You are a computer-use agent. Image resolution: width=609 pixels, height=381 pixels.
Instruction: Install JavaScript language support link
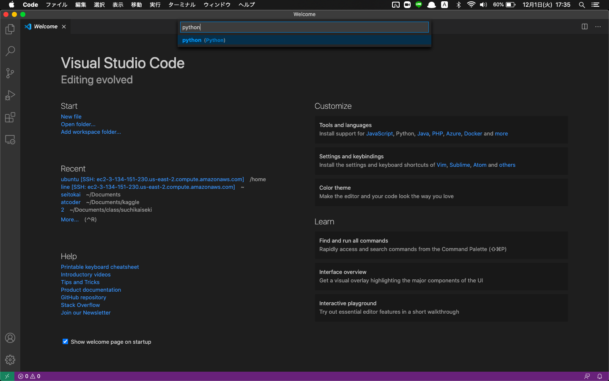point(379,134)
